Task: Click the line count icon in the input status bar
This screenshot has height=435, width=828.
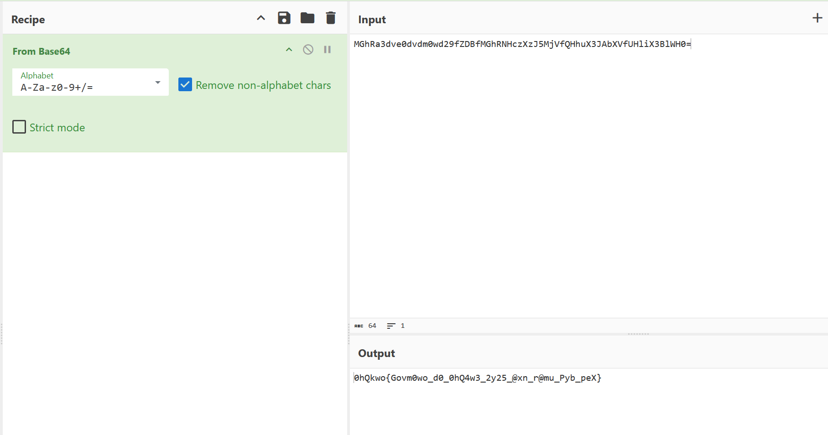Action: click(x=391, y=326)
